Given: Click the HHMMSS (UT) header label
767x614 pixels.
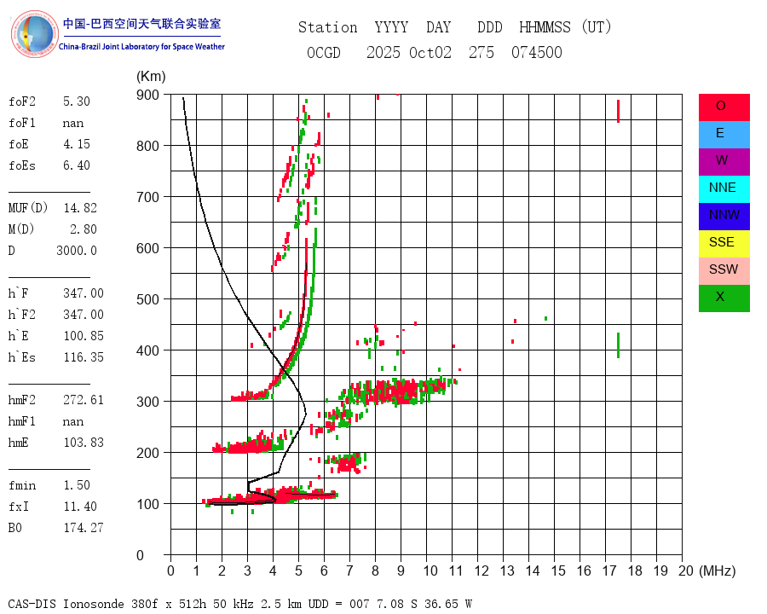Looking at the screenshot, I should tap(565, 27).
